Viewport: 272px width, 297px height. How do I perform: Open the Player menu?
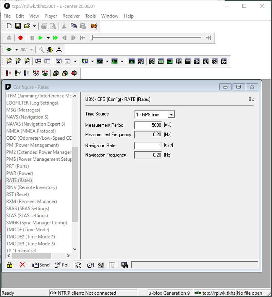point(51,16)
